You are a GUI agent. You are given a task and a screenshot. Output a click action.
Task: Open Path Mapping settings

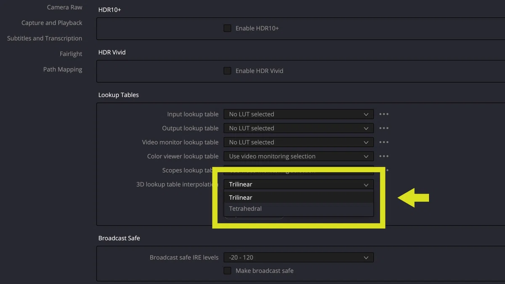[63, 69]
